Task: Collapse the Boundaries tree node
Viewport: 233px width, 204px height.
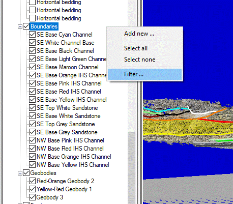Action: click(20, 26)
